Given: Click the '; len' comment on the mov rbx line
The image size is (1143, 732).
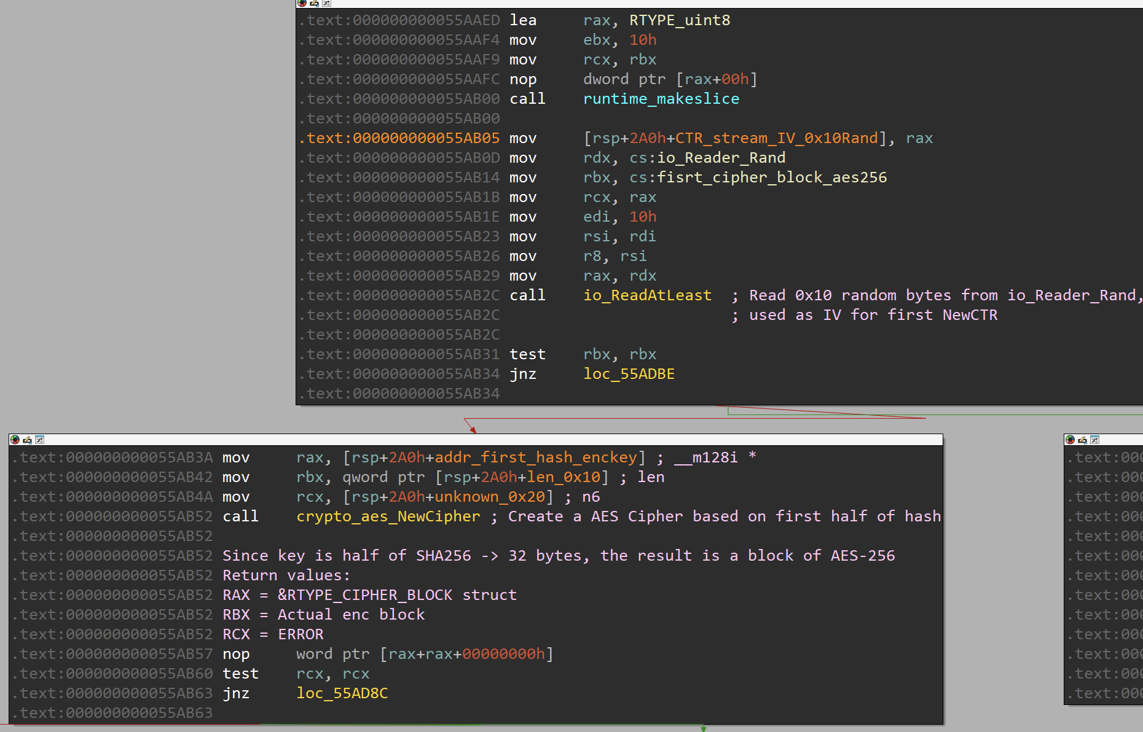Looking at the screenshot, I should [x=642, y=477].
